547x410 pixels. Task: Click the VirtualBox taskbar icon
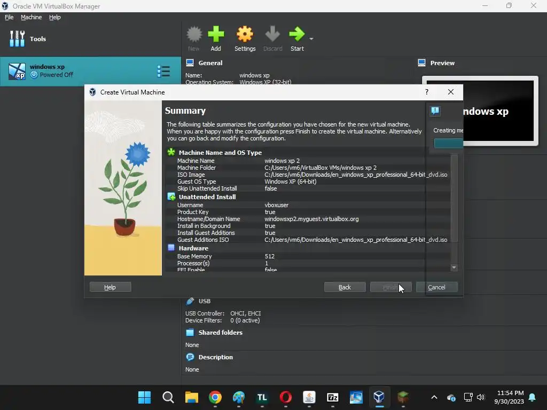pyautogui.click(x=379, y=397)
